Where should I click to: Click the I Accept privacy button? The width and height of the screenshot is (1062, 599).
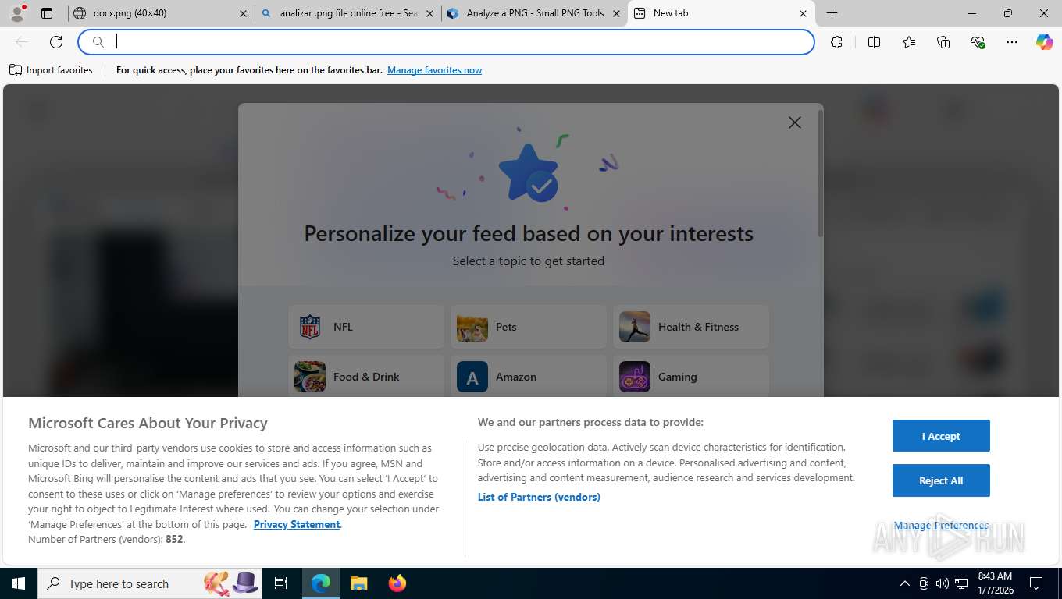pos(941,436)
